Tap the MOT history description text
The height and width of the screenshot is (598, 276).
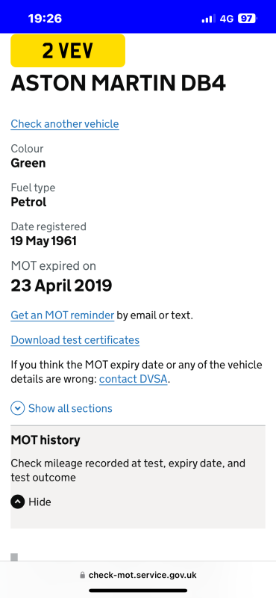coord(128,470)
